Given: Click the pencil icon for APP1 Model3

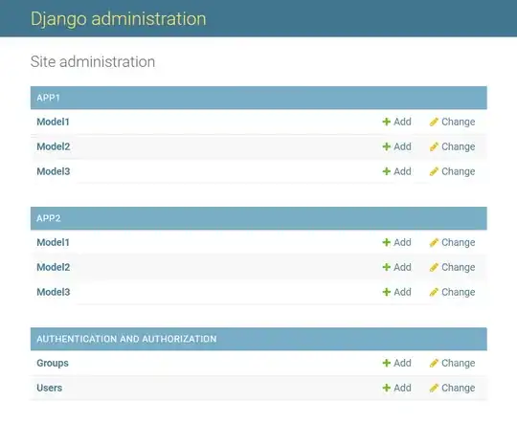Looking at the screenshot, I should (x=434, y=171).
